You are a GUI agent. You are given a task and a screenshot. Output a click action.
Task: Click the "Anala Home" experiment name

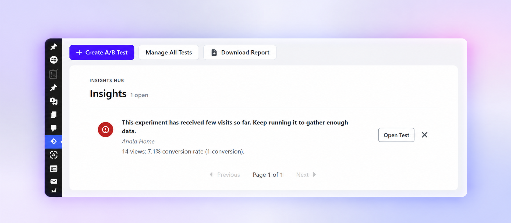(138, 141)
